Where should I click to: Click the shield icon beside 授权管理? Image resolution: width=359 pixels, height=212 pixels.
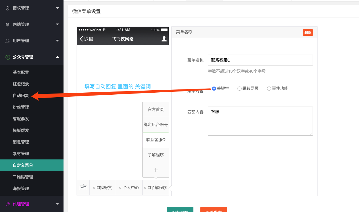click(8, 8)
